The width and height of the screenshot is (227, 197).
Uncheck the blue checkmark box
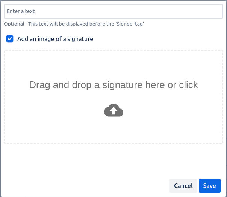point(10,39)
